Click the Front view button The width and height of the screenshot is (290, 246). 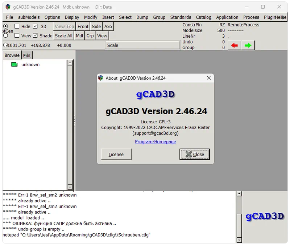tap(83, 26)
